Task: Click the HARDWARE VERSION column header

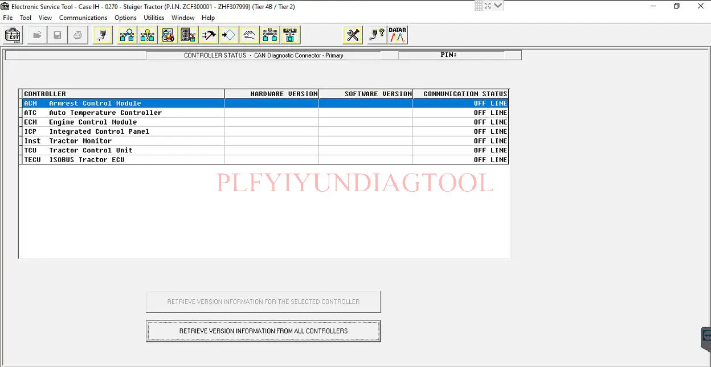Action: (272, 94)
